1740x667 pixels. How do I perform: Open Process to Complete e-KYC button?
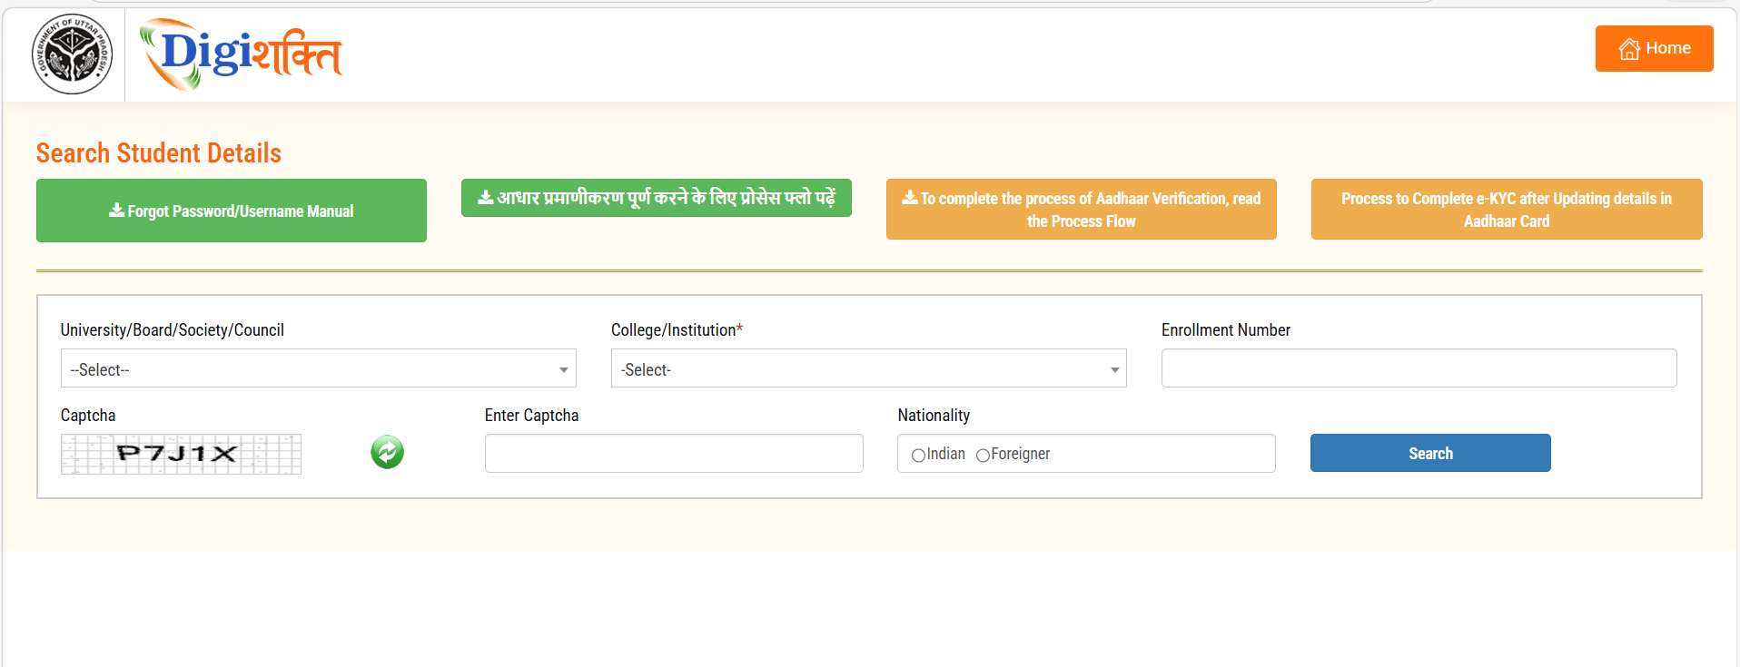click(x=1506, y=210)
